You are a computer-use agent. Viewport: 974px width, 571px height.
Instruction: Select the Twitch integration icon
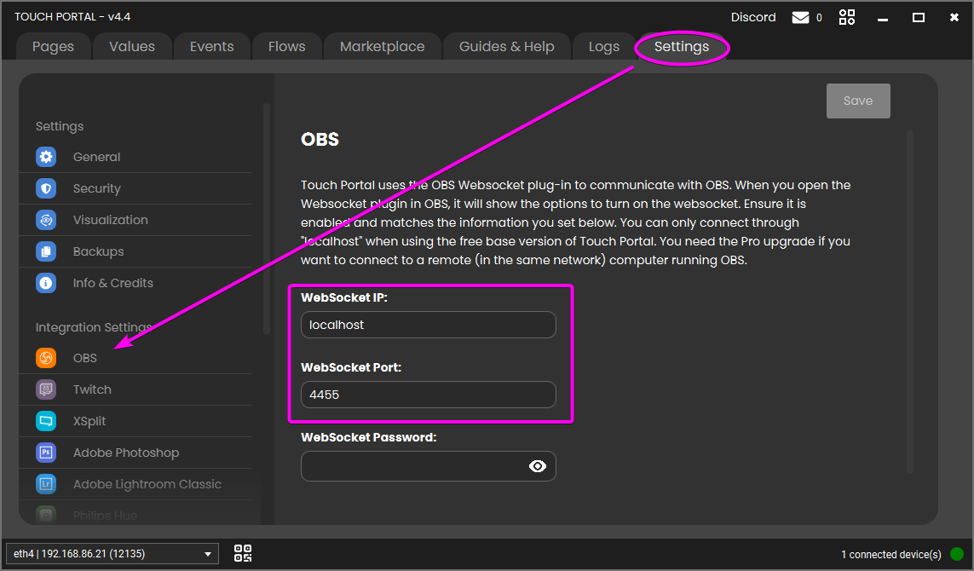click(x=46, y=389)
